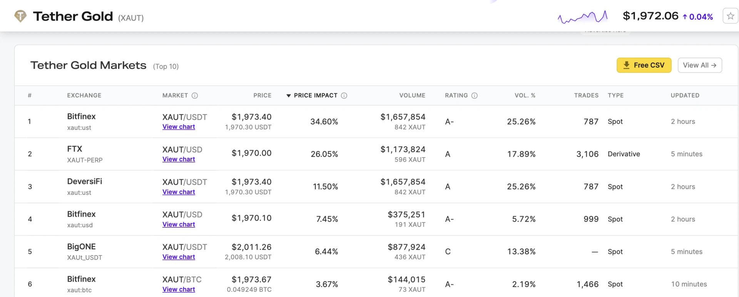
Task: Click the $2,011.26 BigONE price
Action: [251, 247]
